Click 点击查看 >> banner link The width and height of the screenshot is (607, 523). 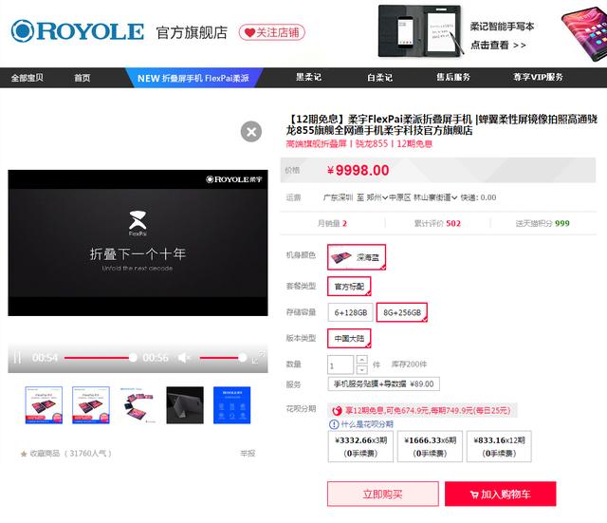(x=498, y=46)
